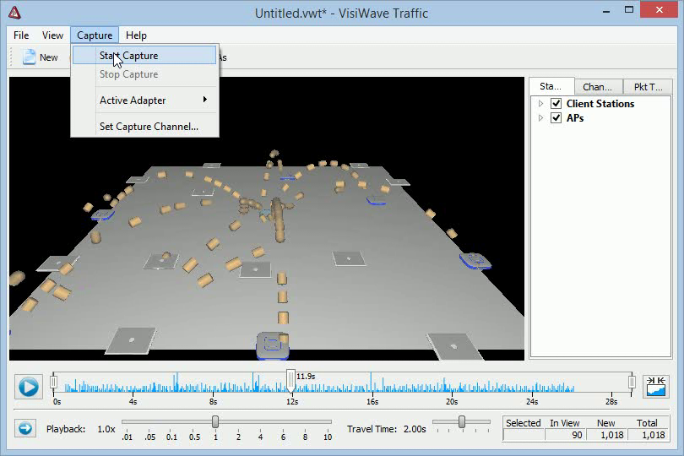Maximize the VisiWave Traffic window

point(628,9)
